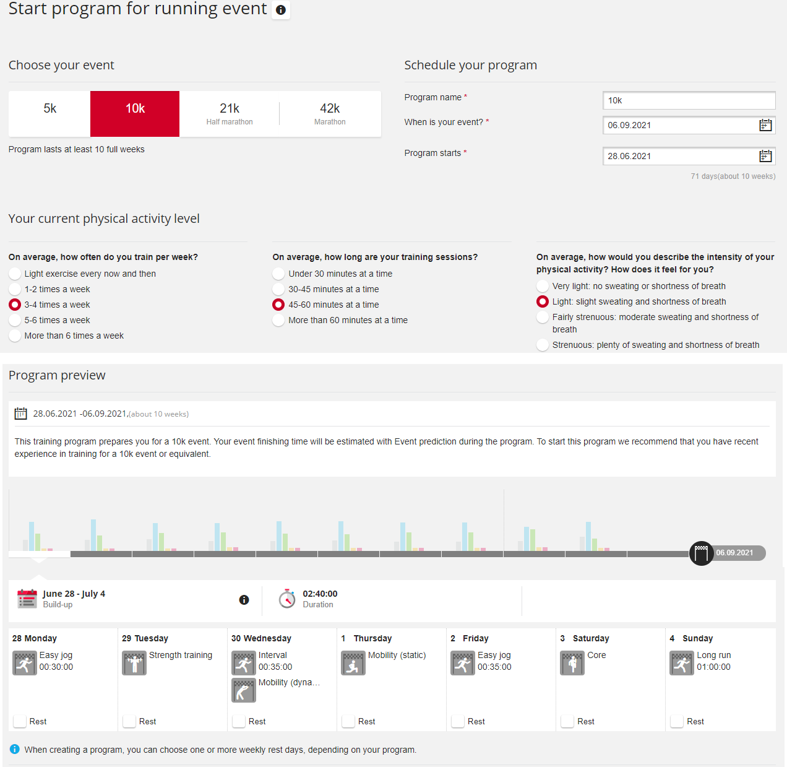The image size is (787, 767).
Task: Select 5k event
Action: (49, 114)
